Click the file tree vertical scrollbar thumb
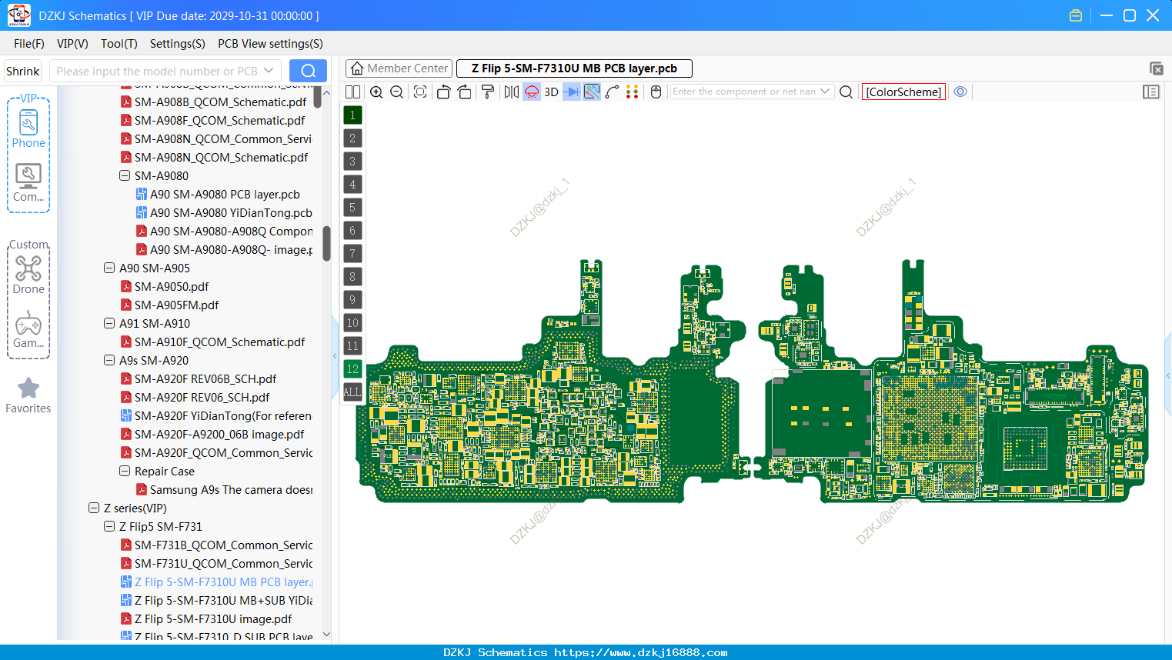This screenshot has width=1172, height=660. pyautogui.click(x=326, y=243)
